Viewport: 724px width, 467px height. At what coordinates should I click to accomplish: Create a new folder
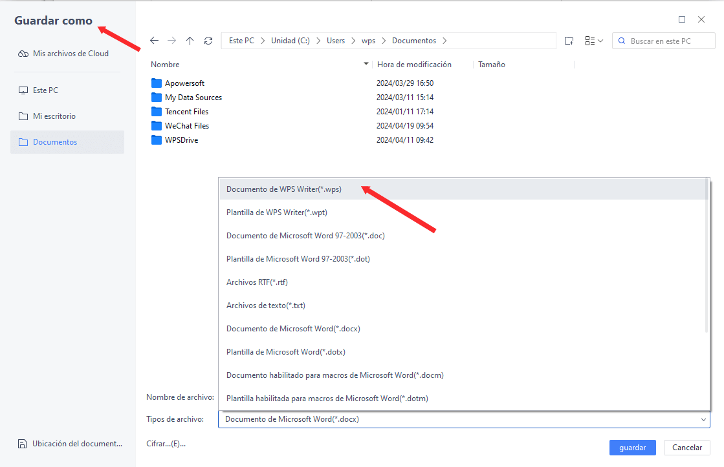pos(569,41)
